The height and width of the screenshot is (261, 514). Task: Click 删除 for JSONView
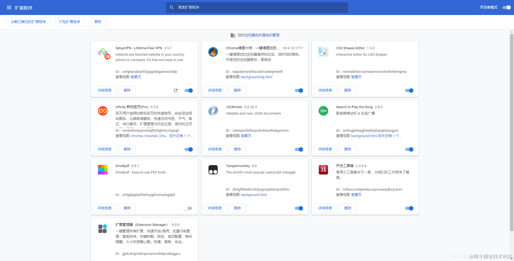point(237,149)
